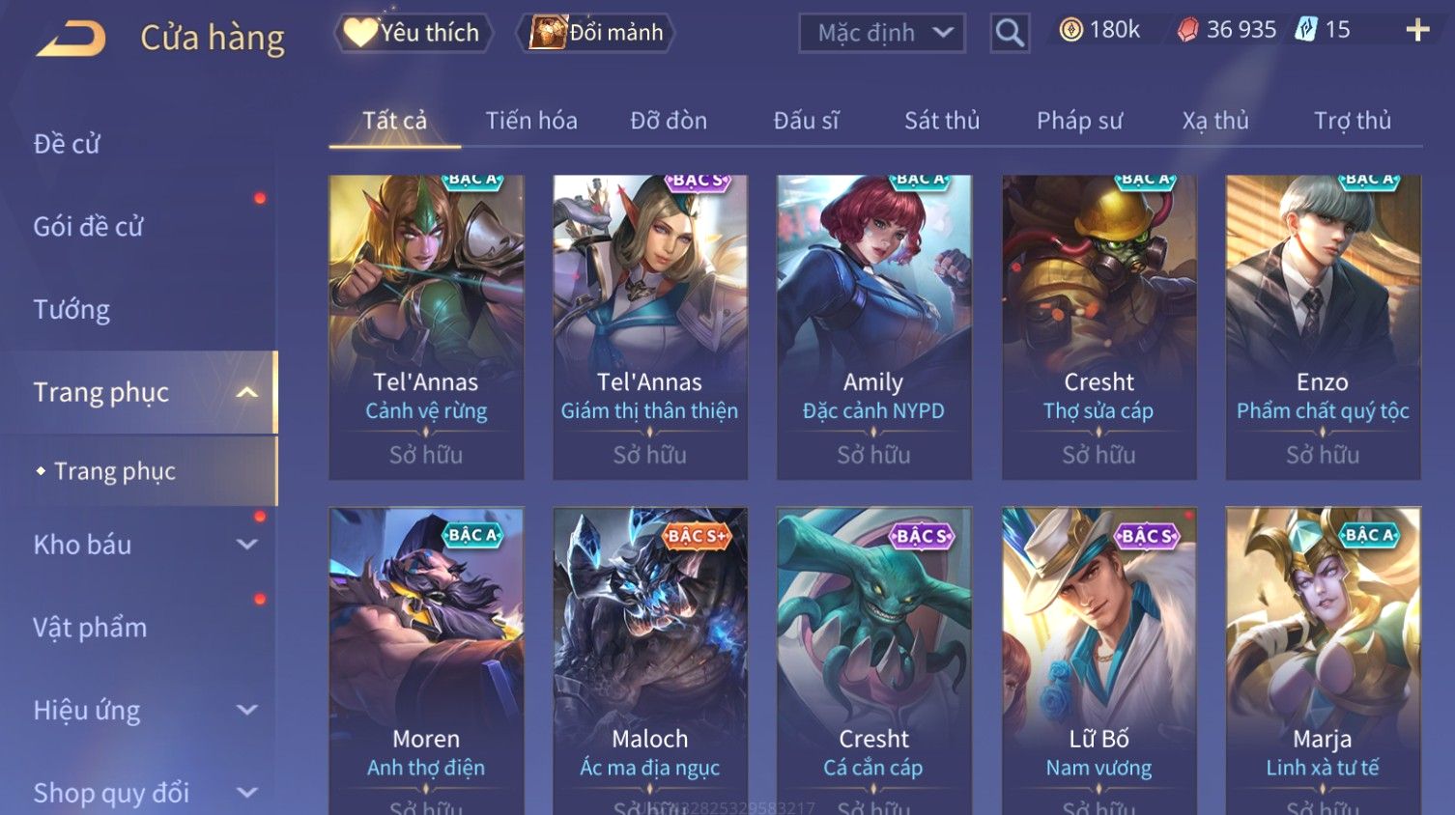
Task: Expand the Hiệu ứng sidebar section
Action: point(247,711)
